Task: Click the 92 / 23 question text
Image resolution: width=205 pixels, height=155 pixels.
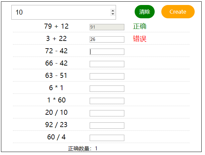Action: (56, 125)
